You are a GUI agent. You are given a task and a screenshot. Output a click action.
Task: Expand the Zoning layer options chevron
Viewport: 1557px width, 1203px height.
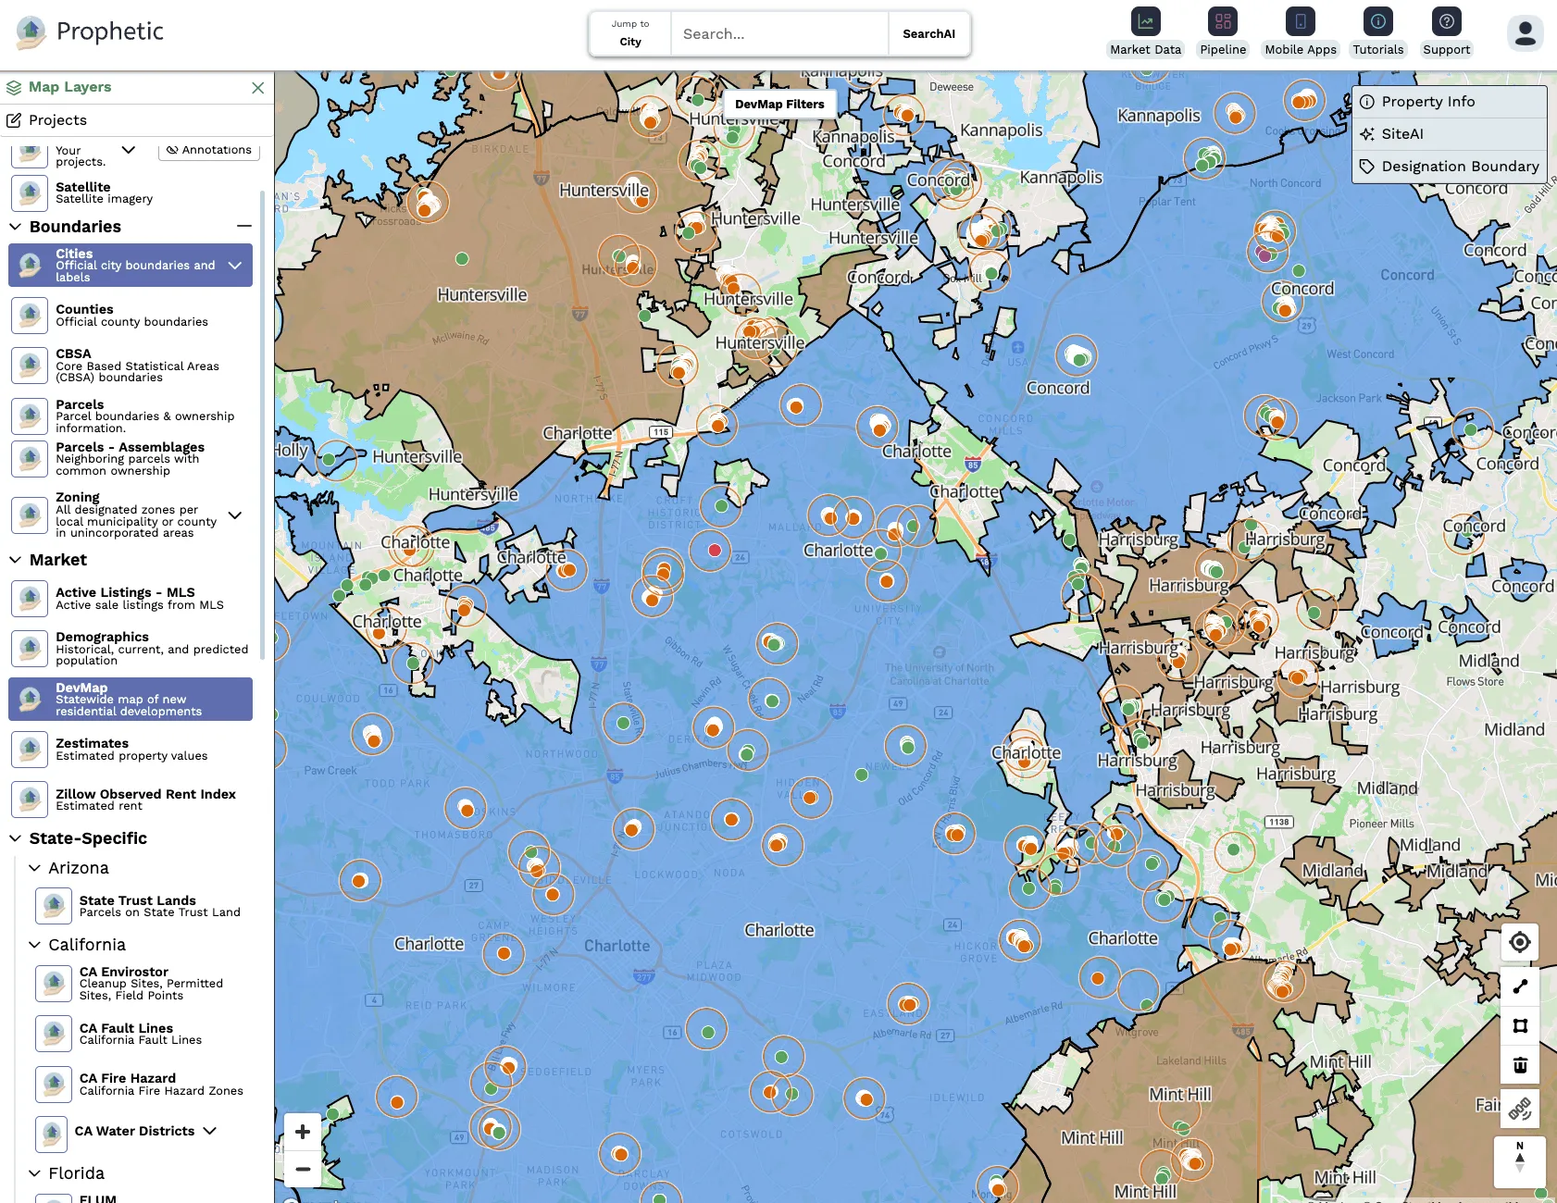tap(235, 515)
